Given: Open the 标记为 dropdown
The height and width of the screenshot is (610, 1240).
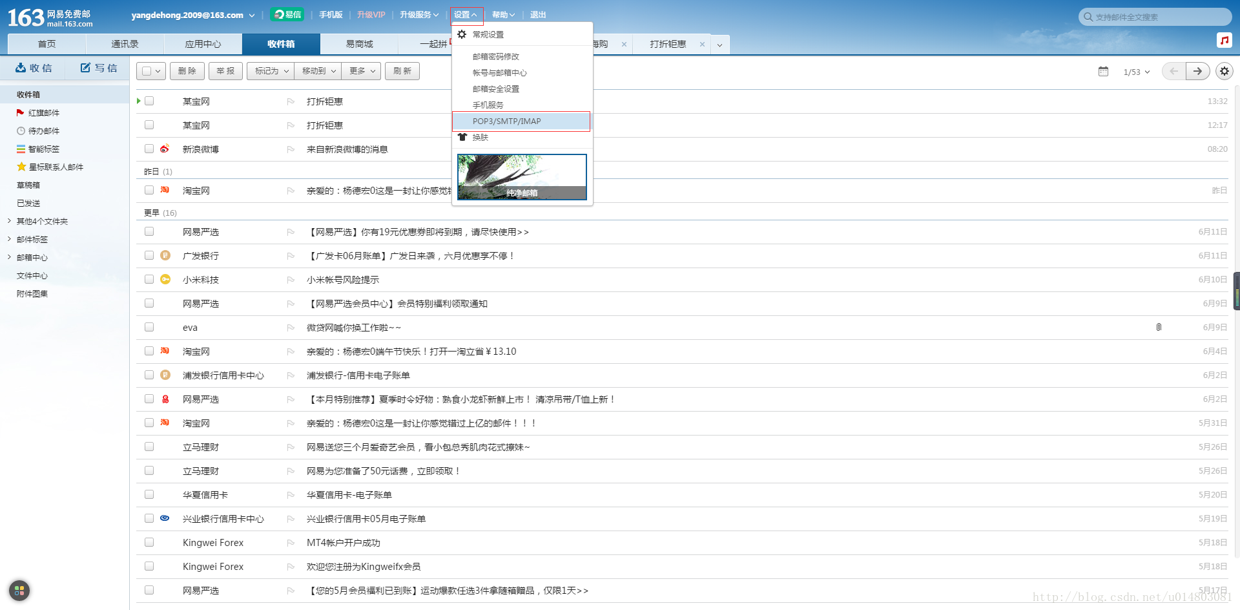Looking at the screenshot, I should tap(270, 71).
